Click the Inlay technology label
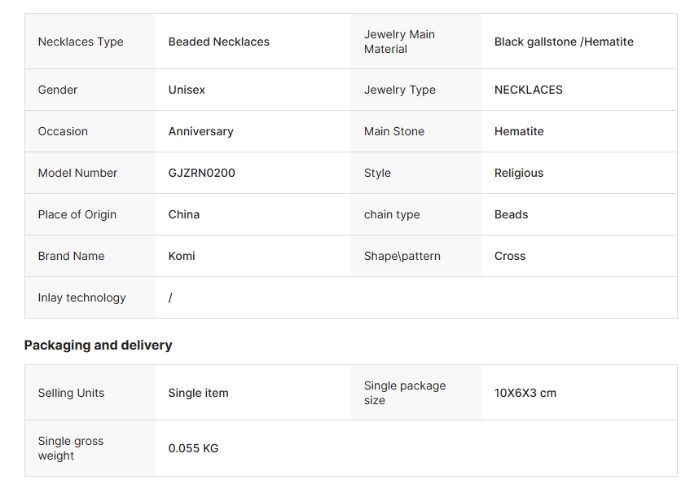The image size is (690, 480). 81,297
